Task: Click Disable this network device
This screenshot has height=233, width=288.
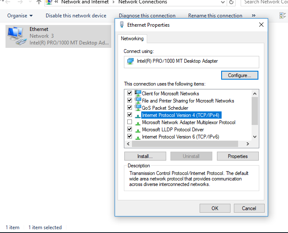Action: (x=76, y=16)
